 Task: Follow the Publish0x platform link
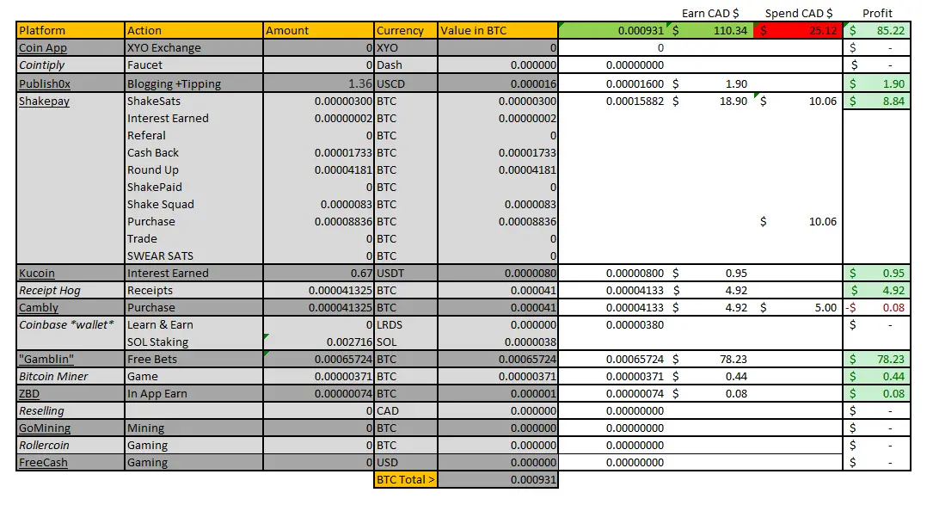pyautogui.click(x=45, y=84)
